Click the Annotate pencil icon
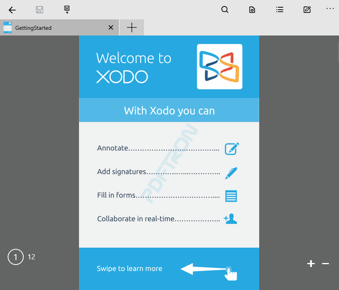 coord(232,148)
